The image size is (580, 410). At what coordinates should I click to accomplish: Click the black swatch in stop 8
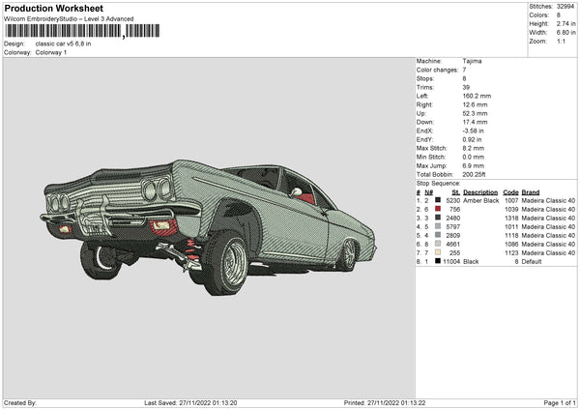(x=438, y=261)
